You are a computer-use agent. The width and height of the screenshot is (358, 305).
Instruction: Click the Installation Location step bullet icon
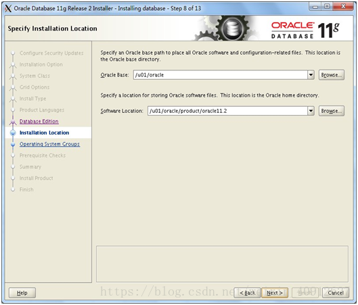coord(13,133)
